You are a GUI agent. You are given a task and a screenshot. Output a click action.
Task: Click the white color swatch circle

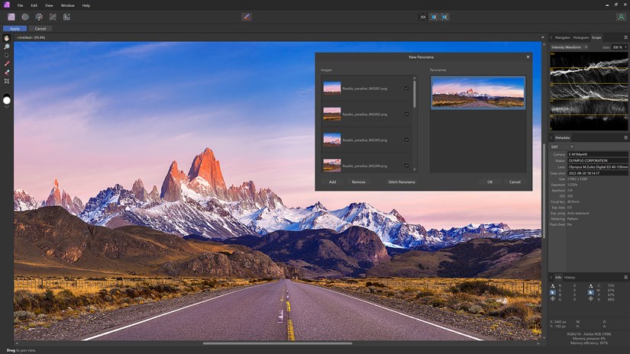click(x=7, y=100)
